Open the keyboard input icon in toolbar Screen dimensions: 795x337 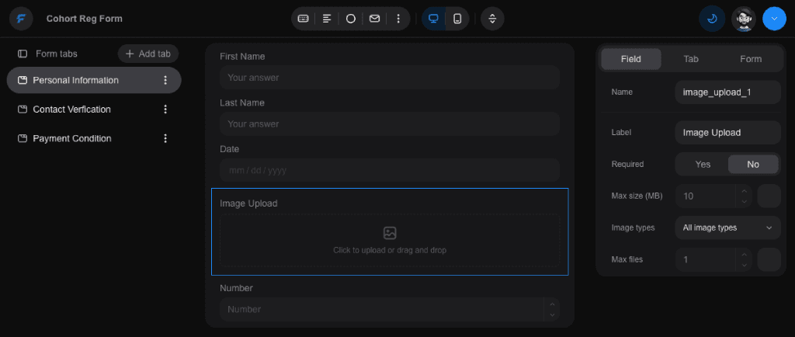point(304,19)
